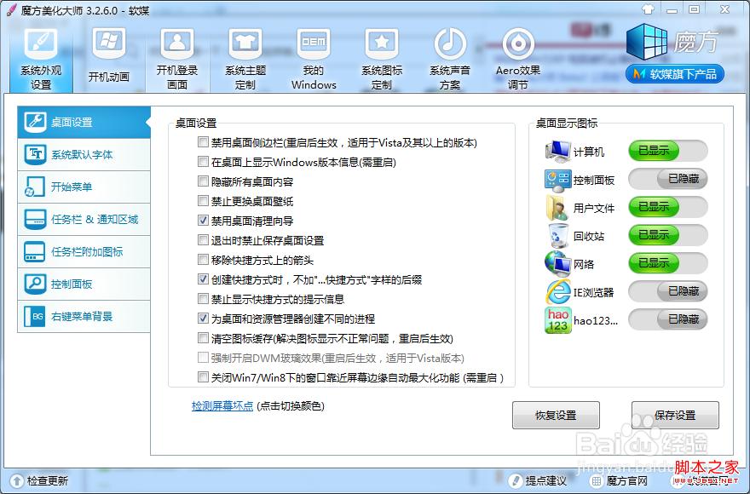
Task: Select 桌面设置 in sidebar
Action: coord(84,122)
